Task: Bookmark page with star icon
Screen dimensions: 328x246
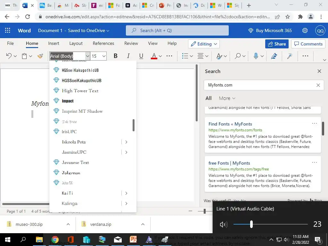Action: 288,17
